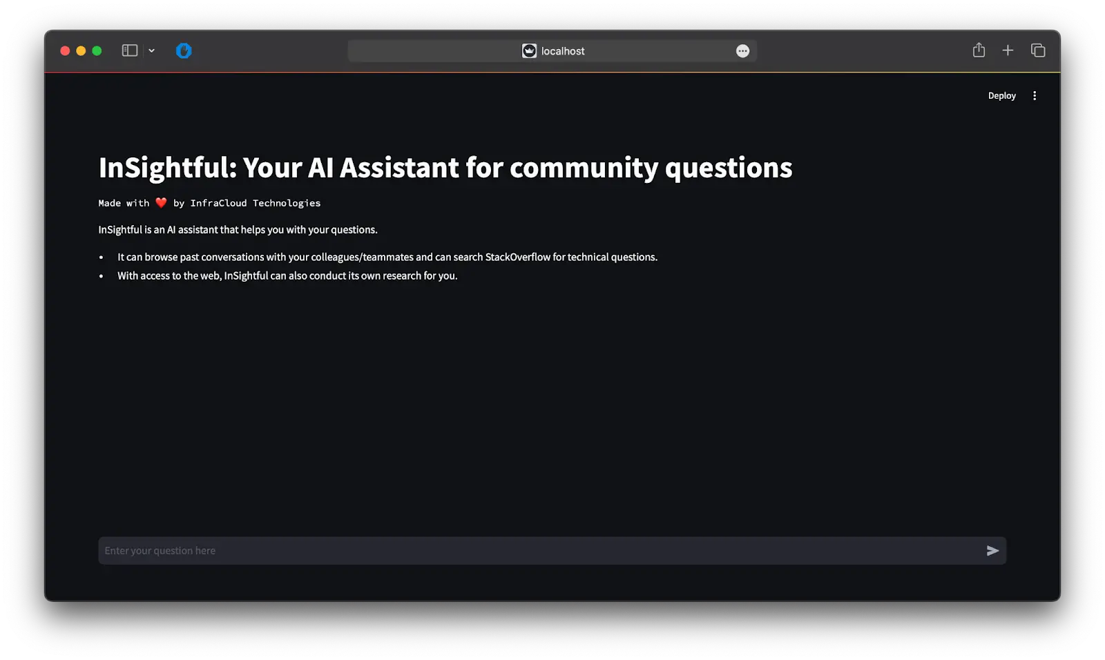Click 'With access to the web' bullet text

point(287,275)
